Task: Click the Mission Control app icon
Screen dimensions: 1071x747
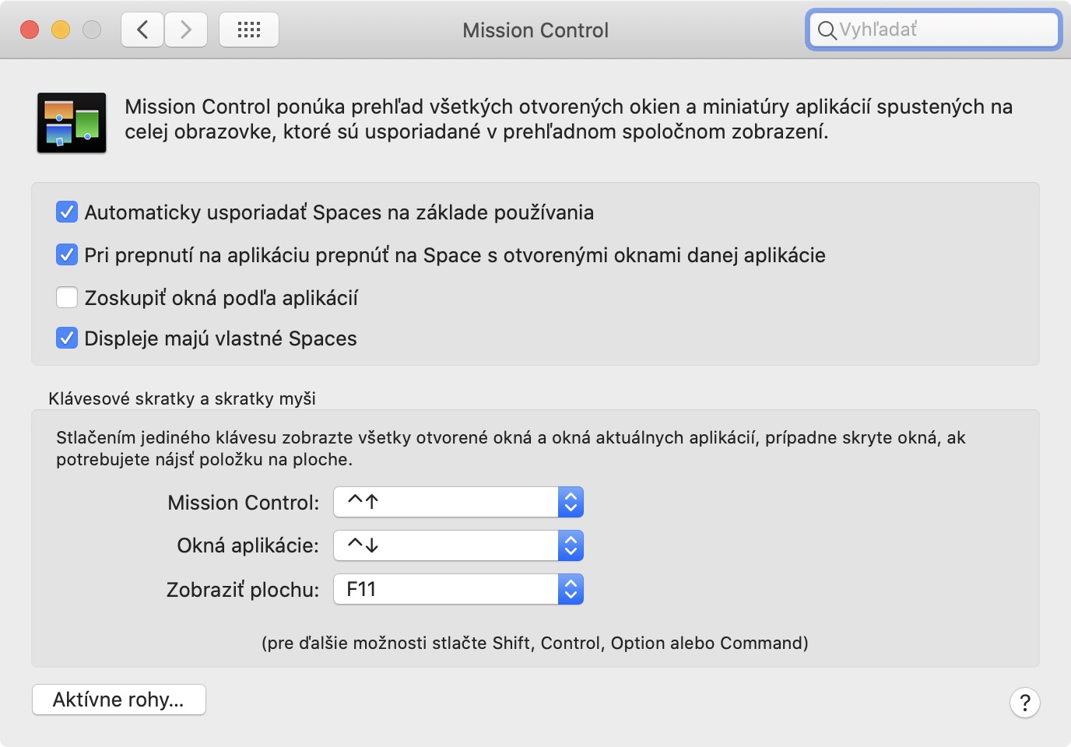Action: [x=72, y=122]
